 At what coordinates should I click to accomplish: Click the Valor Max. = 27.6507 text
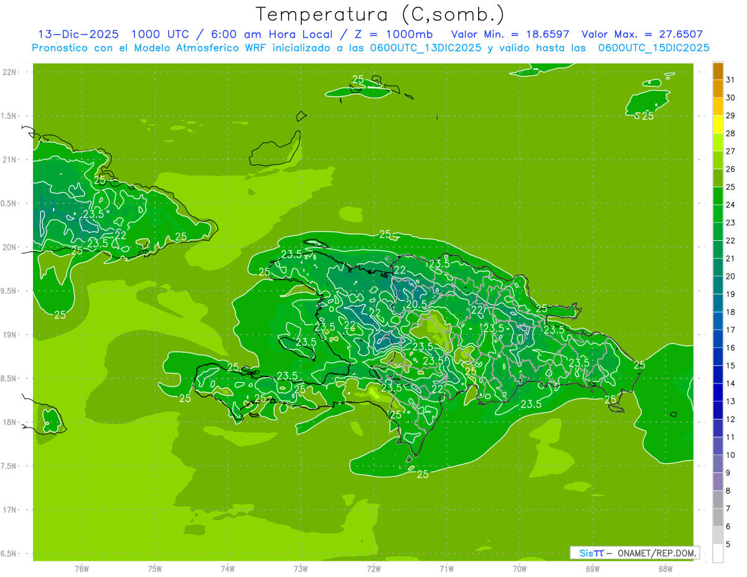[642, 34]
